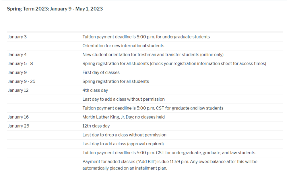Select the 12th class day entry

96,126
